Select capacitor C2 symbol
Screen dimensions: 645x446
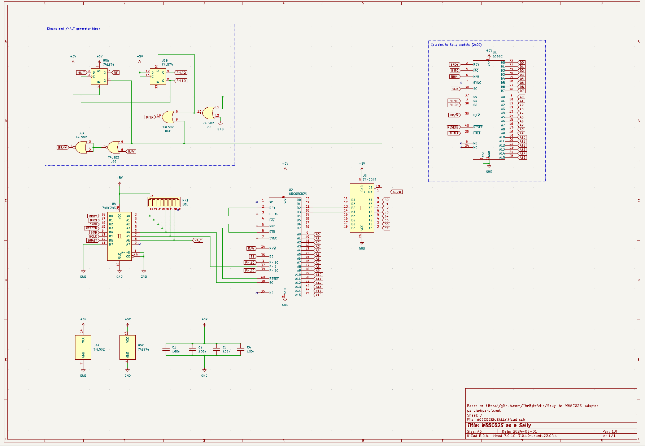click(x=192, y=349)
